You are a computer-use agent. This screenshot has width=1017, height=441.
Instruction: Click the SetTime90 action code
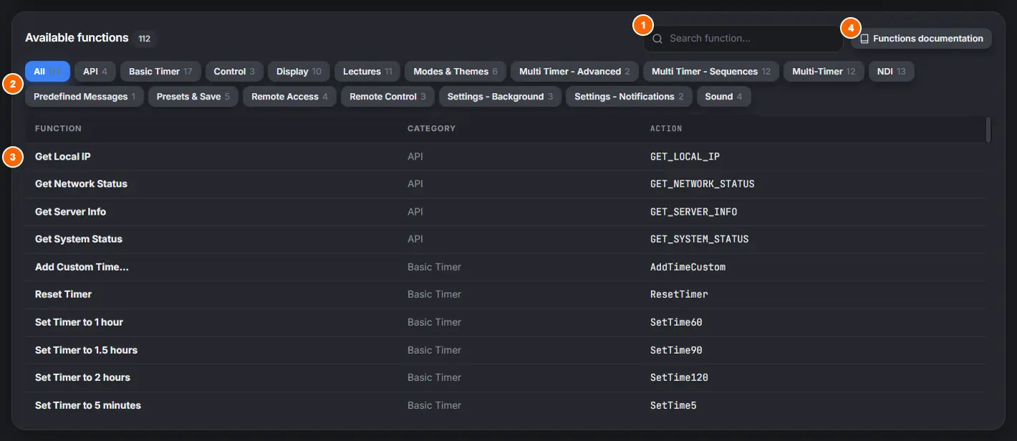click(x=676, y=350)
